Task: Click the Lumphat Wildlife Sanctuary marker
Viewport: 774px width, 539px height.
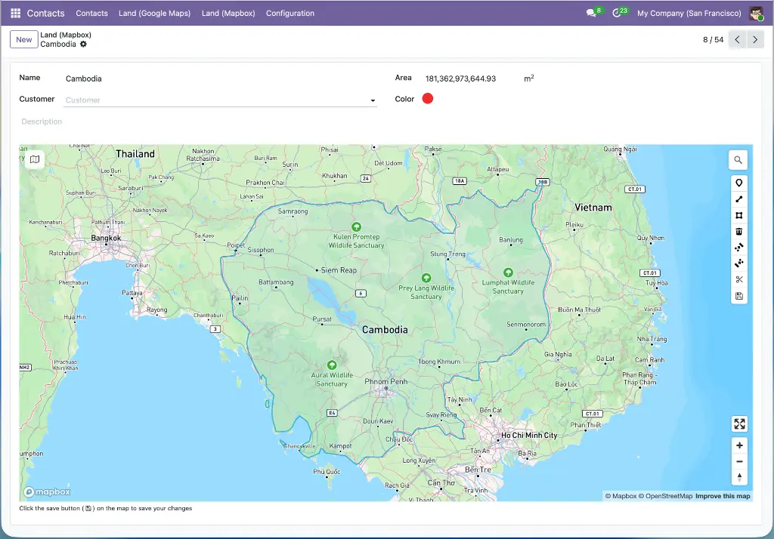Action: [x=508, y=273]
